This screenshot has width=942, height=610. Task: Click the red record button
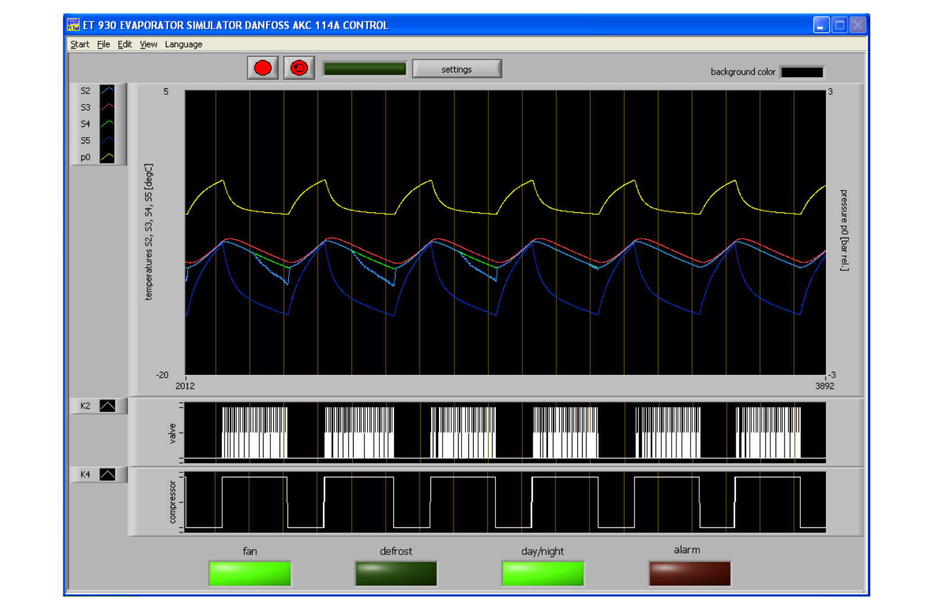coord(263,68)
